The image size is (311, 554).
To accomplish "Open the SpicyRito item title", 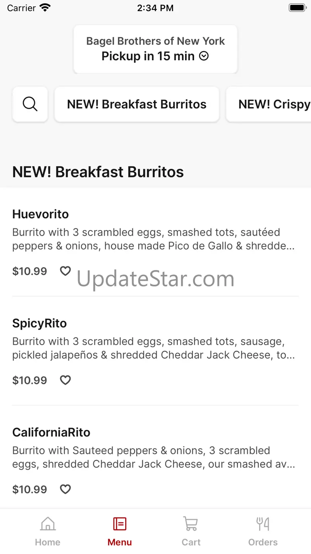I will pyautogui.click(x=39, y=323).
